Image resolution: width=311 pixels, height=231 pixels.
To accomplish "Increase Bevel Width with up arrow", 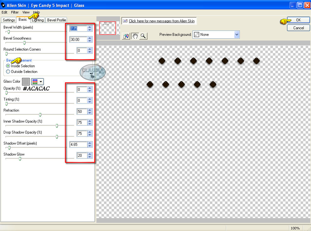I will [x=90, y=27].
